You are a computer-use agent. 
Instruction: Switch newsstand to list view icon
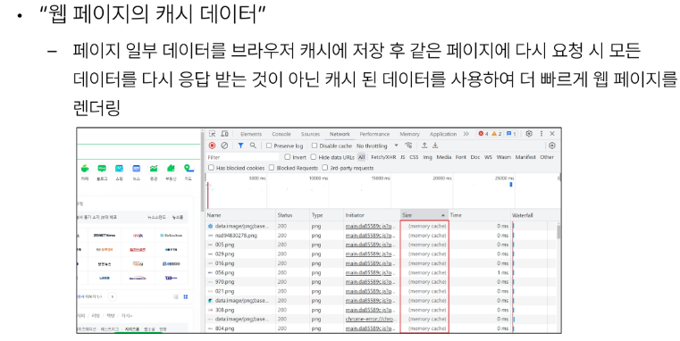click(x=176, y=296)
